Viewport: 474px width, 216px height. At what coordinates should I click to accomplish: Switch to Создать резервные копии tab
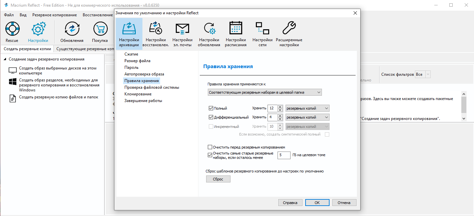[x=27, y=49]
